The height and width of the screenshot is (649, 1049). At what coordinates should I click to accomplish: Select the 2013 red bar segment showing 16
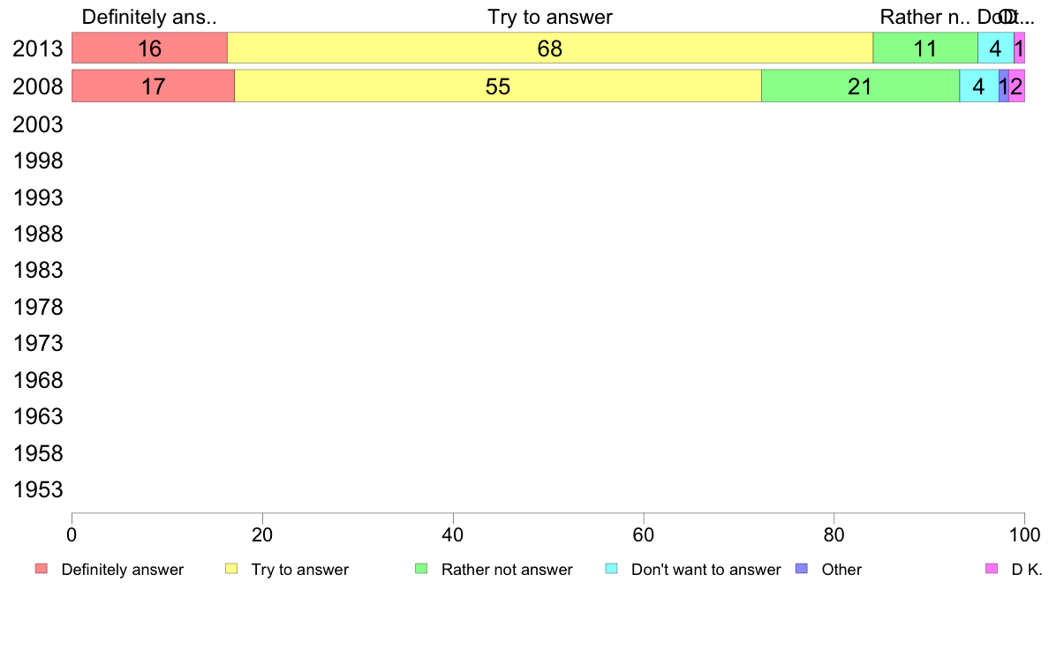150,48
